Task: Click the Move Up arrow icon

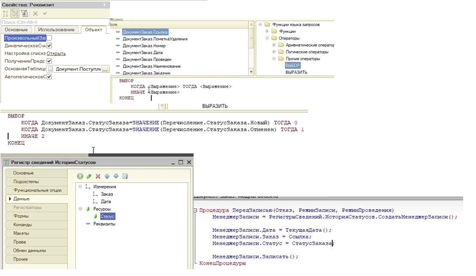Action: pos(107,176)
